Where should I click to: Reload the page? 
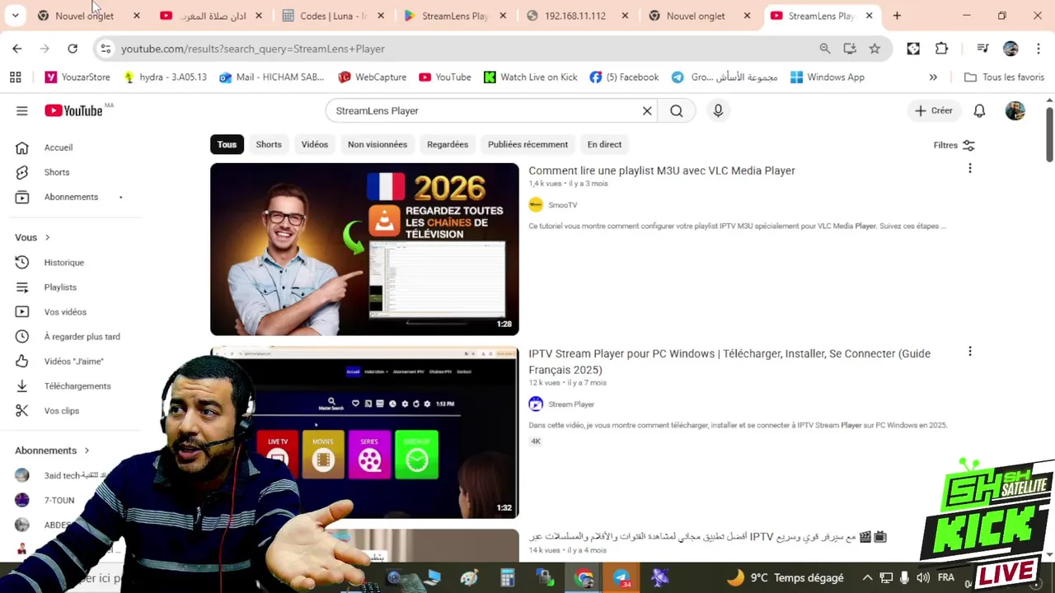click(73, 49)
